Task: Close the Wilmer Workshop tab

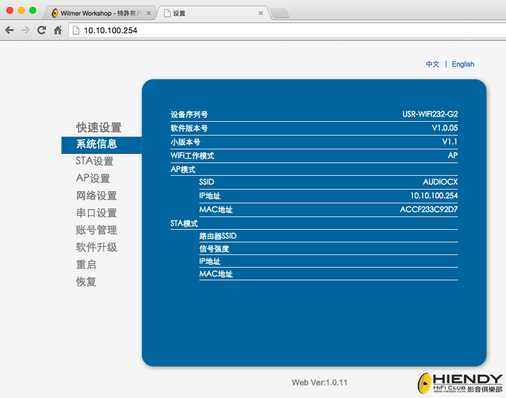Action: 148,13
